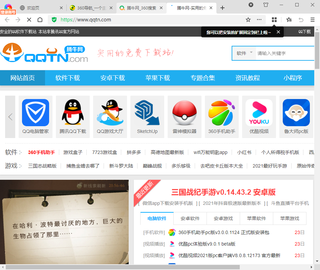Open 优酷pc体验版v9.0.1 beta版 entry

pos(207,244)
